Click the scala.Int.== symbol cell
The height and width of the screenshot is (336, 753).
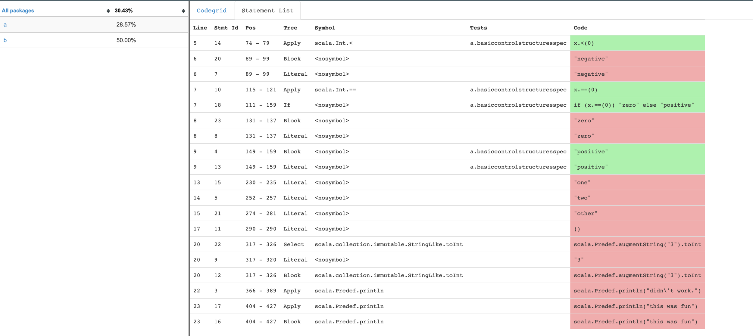tap(335, 90)
